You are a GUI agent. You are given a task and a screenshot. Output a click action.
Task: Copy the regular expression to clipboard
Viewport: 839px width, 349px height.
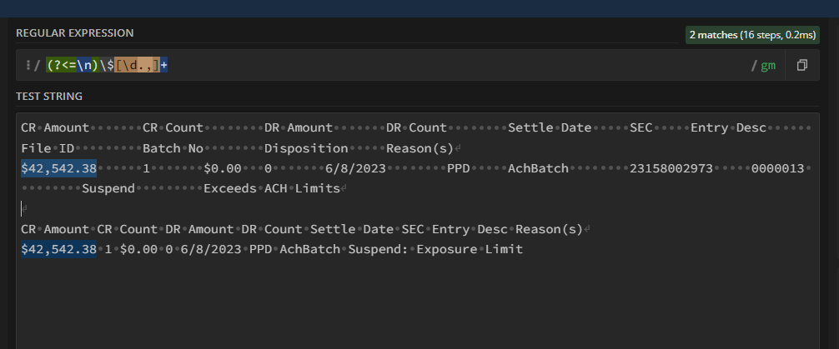[802, 65]
